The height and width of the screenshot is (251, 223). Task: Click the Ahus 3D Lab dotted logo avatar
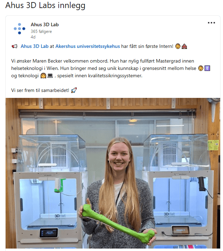tap(19, 29)
